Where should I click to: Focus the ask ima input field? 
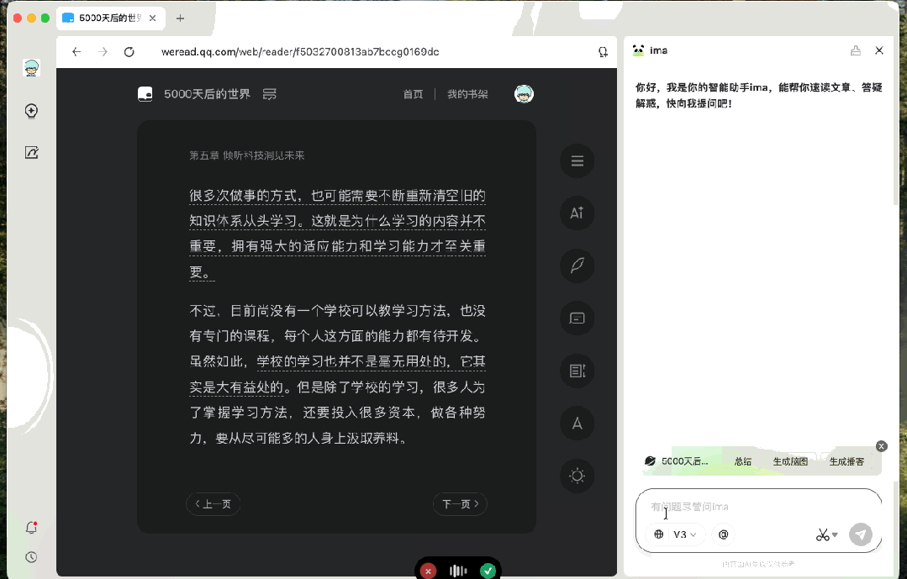[758, 507]
